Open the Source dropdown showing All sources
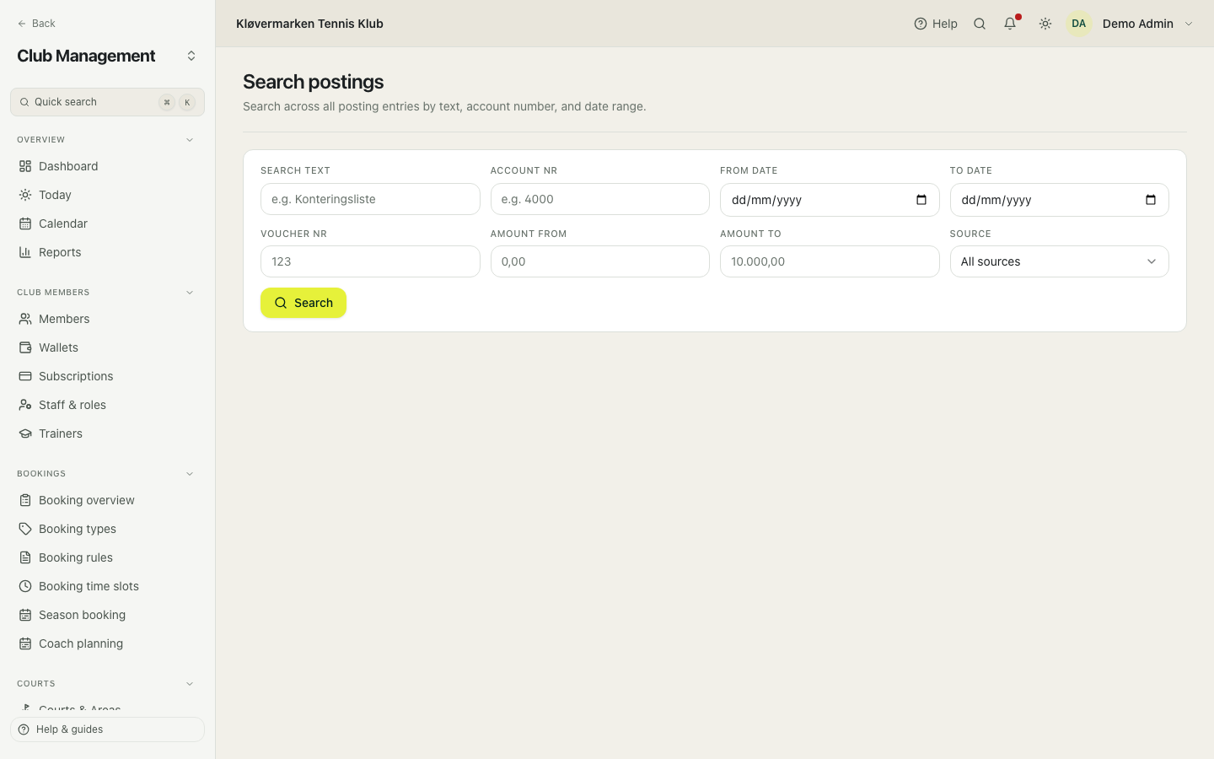1214x759 pixels. [1059, 261]
